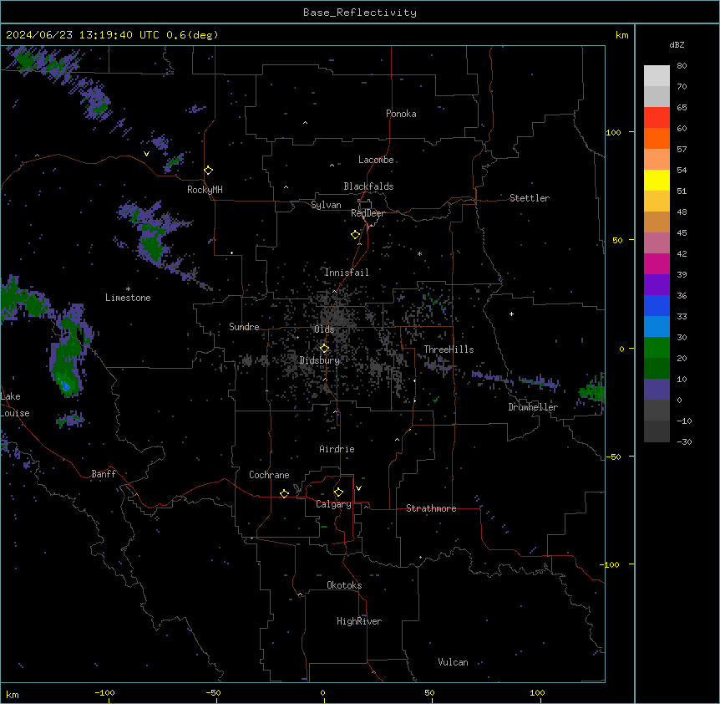
Task: Click the Sundre city label
Action: coord(244,327)
